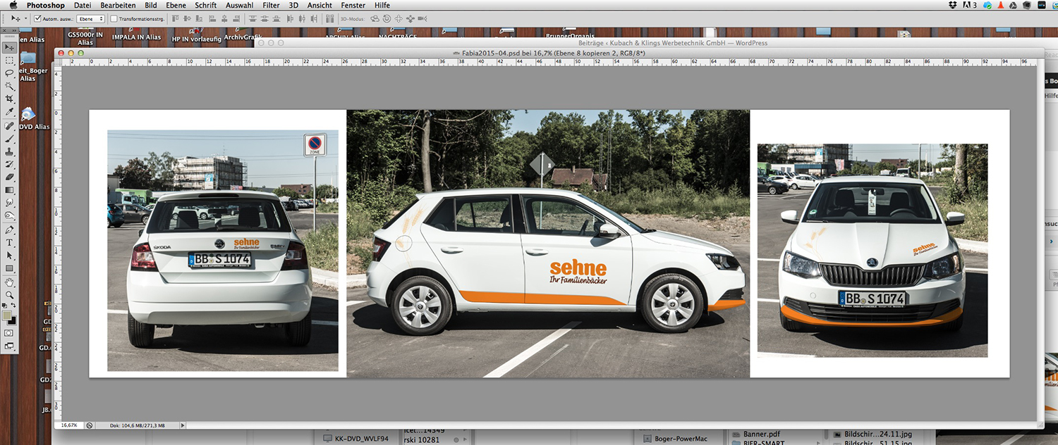The height and width of the screenshot is (445, 1058).
Task: Select the Magic Wand tool
Action: 9,86
